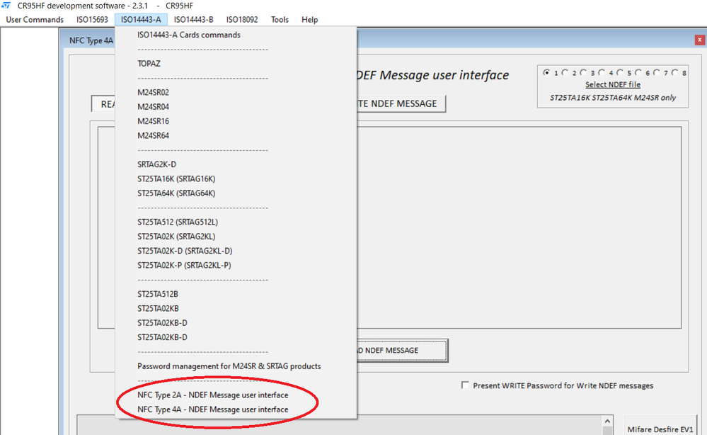Select NDEF file radio button 4
Screen dimensions: 707x435
602,73
